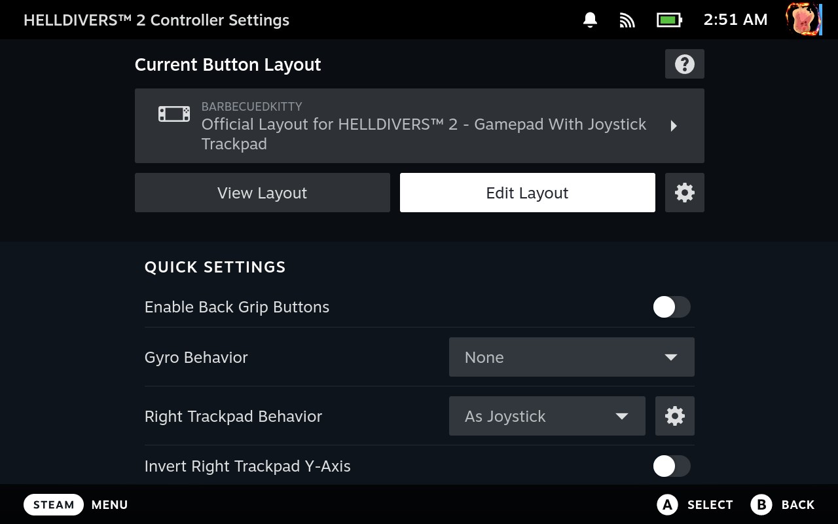Enable Back Grip Buttons
This screenshot has height=524, width=838.
coord(670,307)
